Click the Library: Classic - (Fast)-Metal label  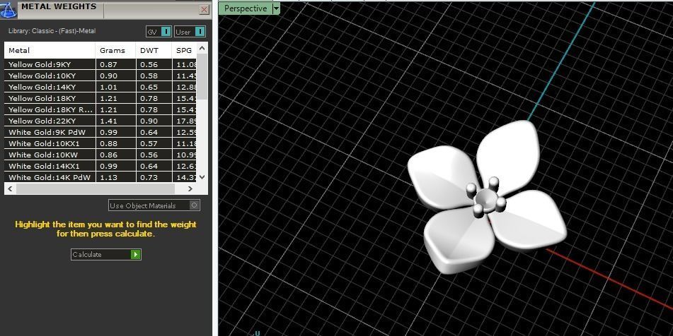52,31
